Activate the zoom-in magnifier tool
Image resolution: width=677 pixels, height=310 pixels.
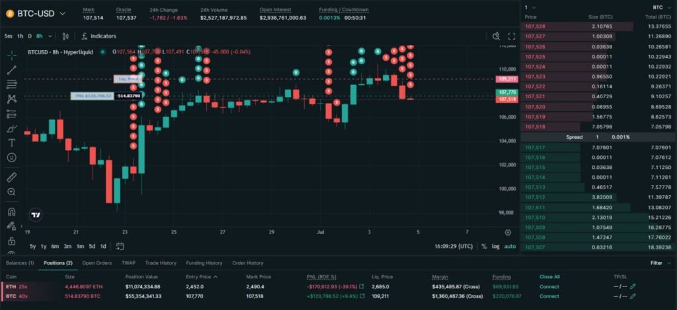pos(11,192)
